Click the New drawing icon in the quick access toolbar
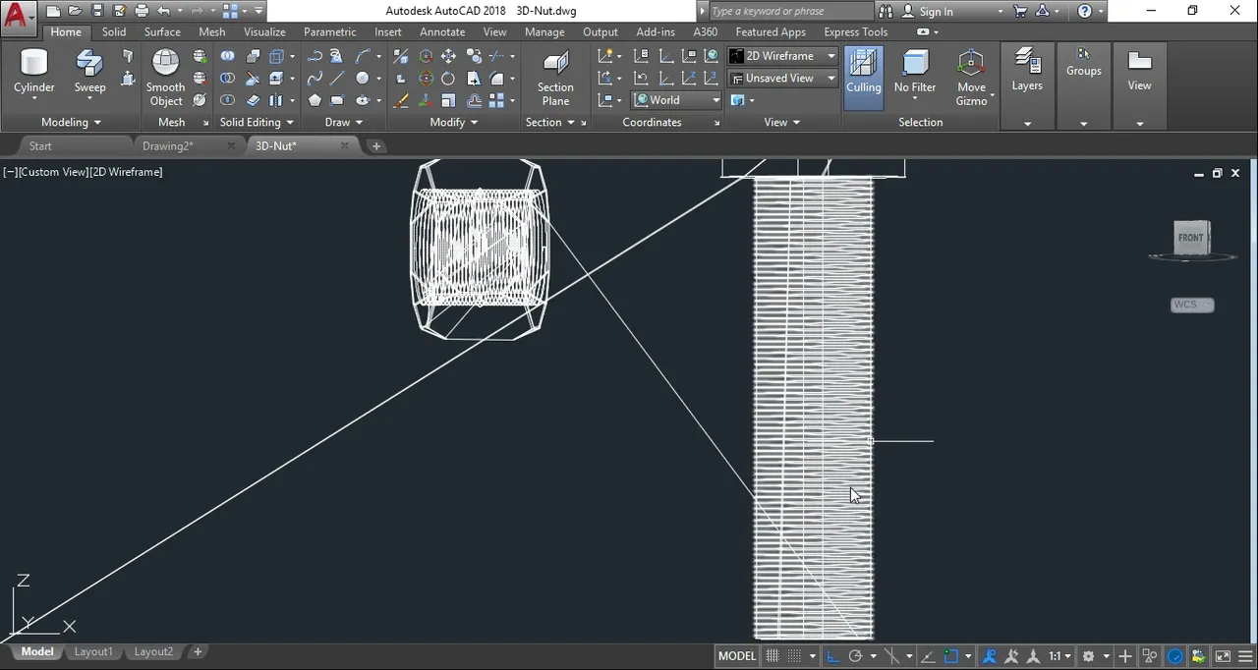The width and height of the screenshot is (1258, 670). point(53,12)
